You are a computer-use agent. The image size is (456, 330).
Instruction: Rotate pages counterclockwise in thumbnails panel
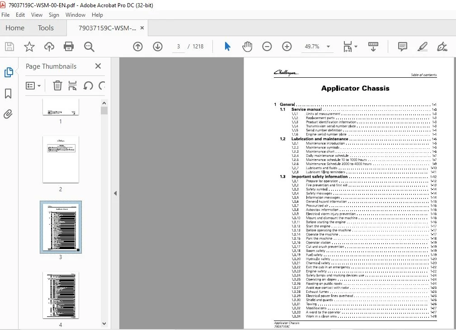[x=88, y=85]
